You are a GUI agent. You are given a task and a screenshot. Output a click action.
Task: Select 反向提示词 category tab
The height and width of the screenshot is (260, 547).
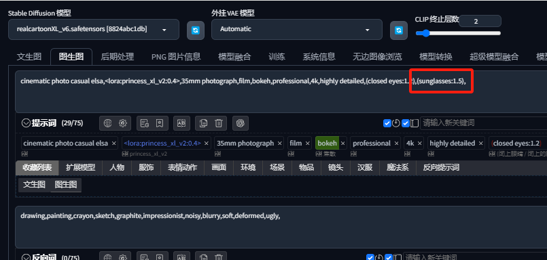tap(441, 167)
